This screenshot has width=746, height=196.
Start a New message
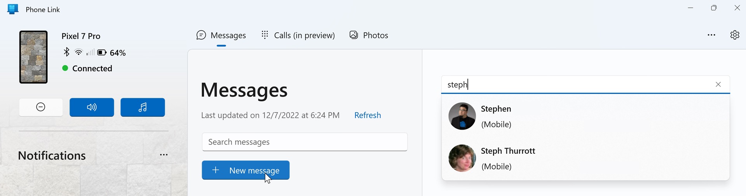246,170
